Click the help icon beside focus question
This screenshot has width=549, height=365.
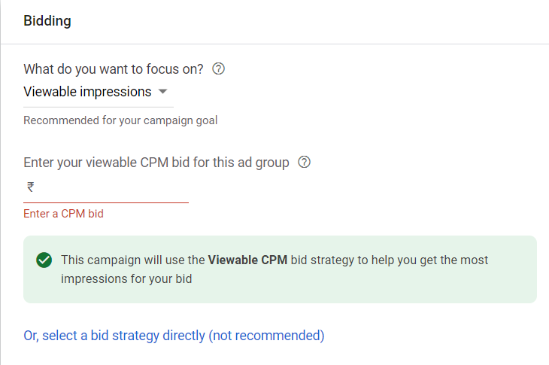[219, 69]
